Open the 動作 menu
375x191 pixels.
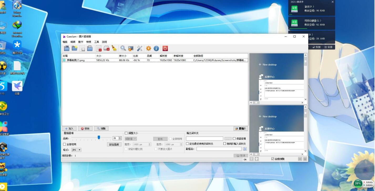coord(81,42)
